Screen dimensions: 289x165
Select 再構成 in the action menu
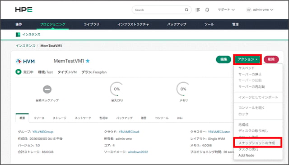243,125
